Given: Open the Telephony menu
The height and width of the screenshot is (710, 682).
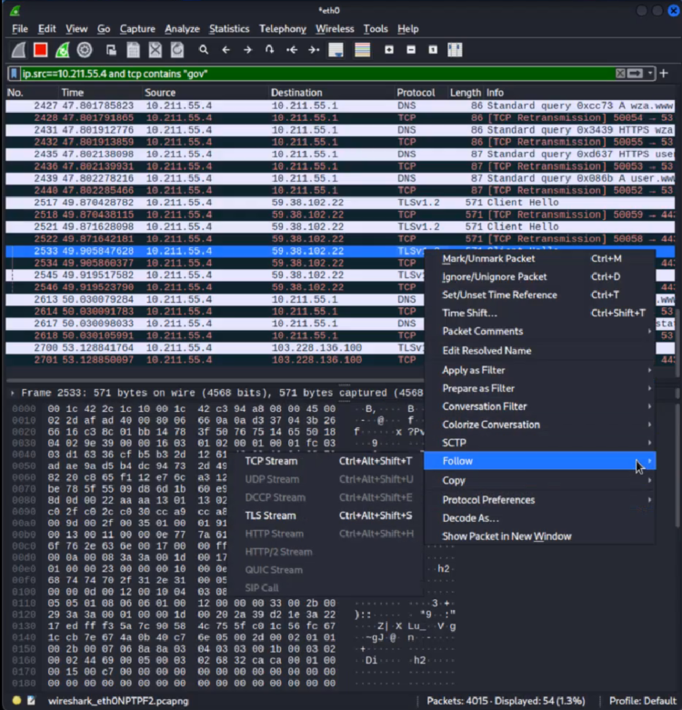Looking at the screenshot, I should pyautogui.click(x=283, y=28).
